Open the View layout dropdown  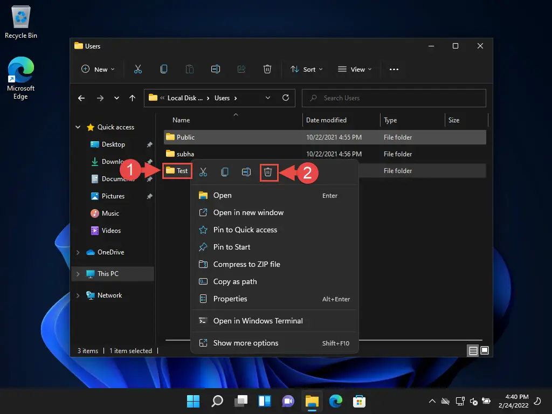point(355,70)
